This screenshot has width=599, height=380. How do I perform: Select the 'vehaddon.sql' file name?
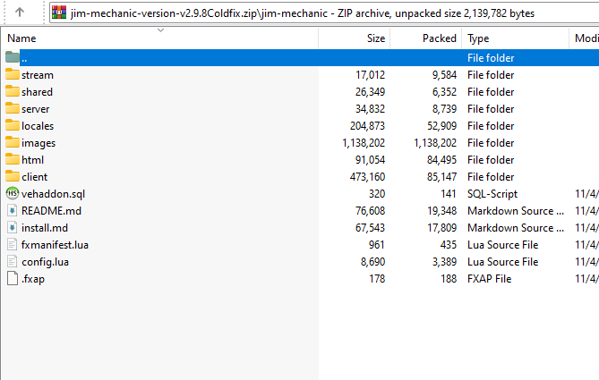53,194
